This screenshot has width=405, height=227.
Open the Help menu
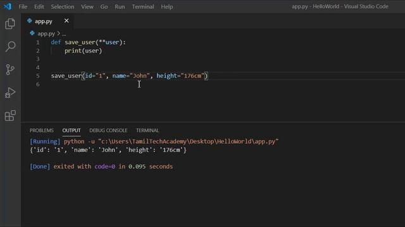pos(167,7)
